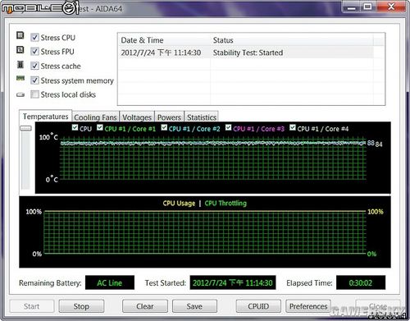
Task: Click the CPU chip icon beside Stress CPU
Action: 20,35
